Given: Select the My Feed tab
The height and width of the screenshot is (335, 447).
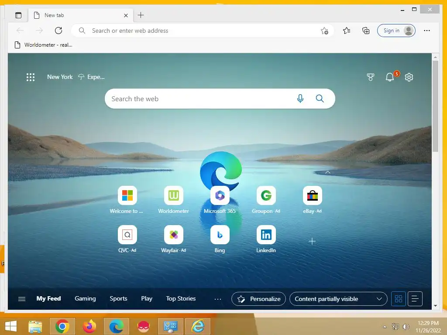Looking at the screenshot, I should click(x=48, y=298).
